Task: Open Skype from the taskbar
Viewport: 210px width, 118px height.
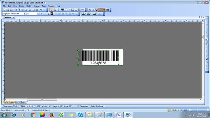Action: click(x=80, y=115)
